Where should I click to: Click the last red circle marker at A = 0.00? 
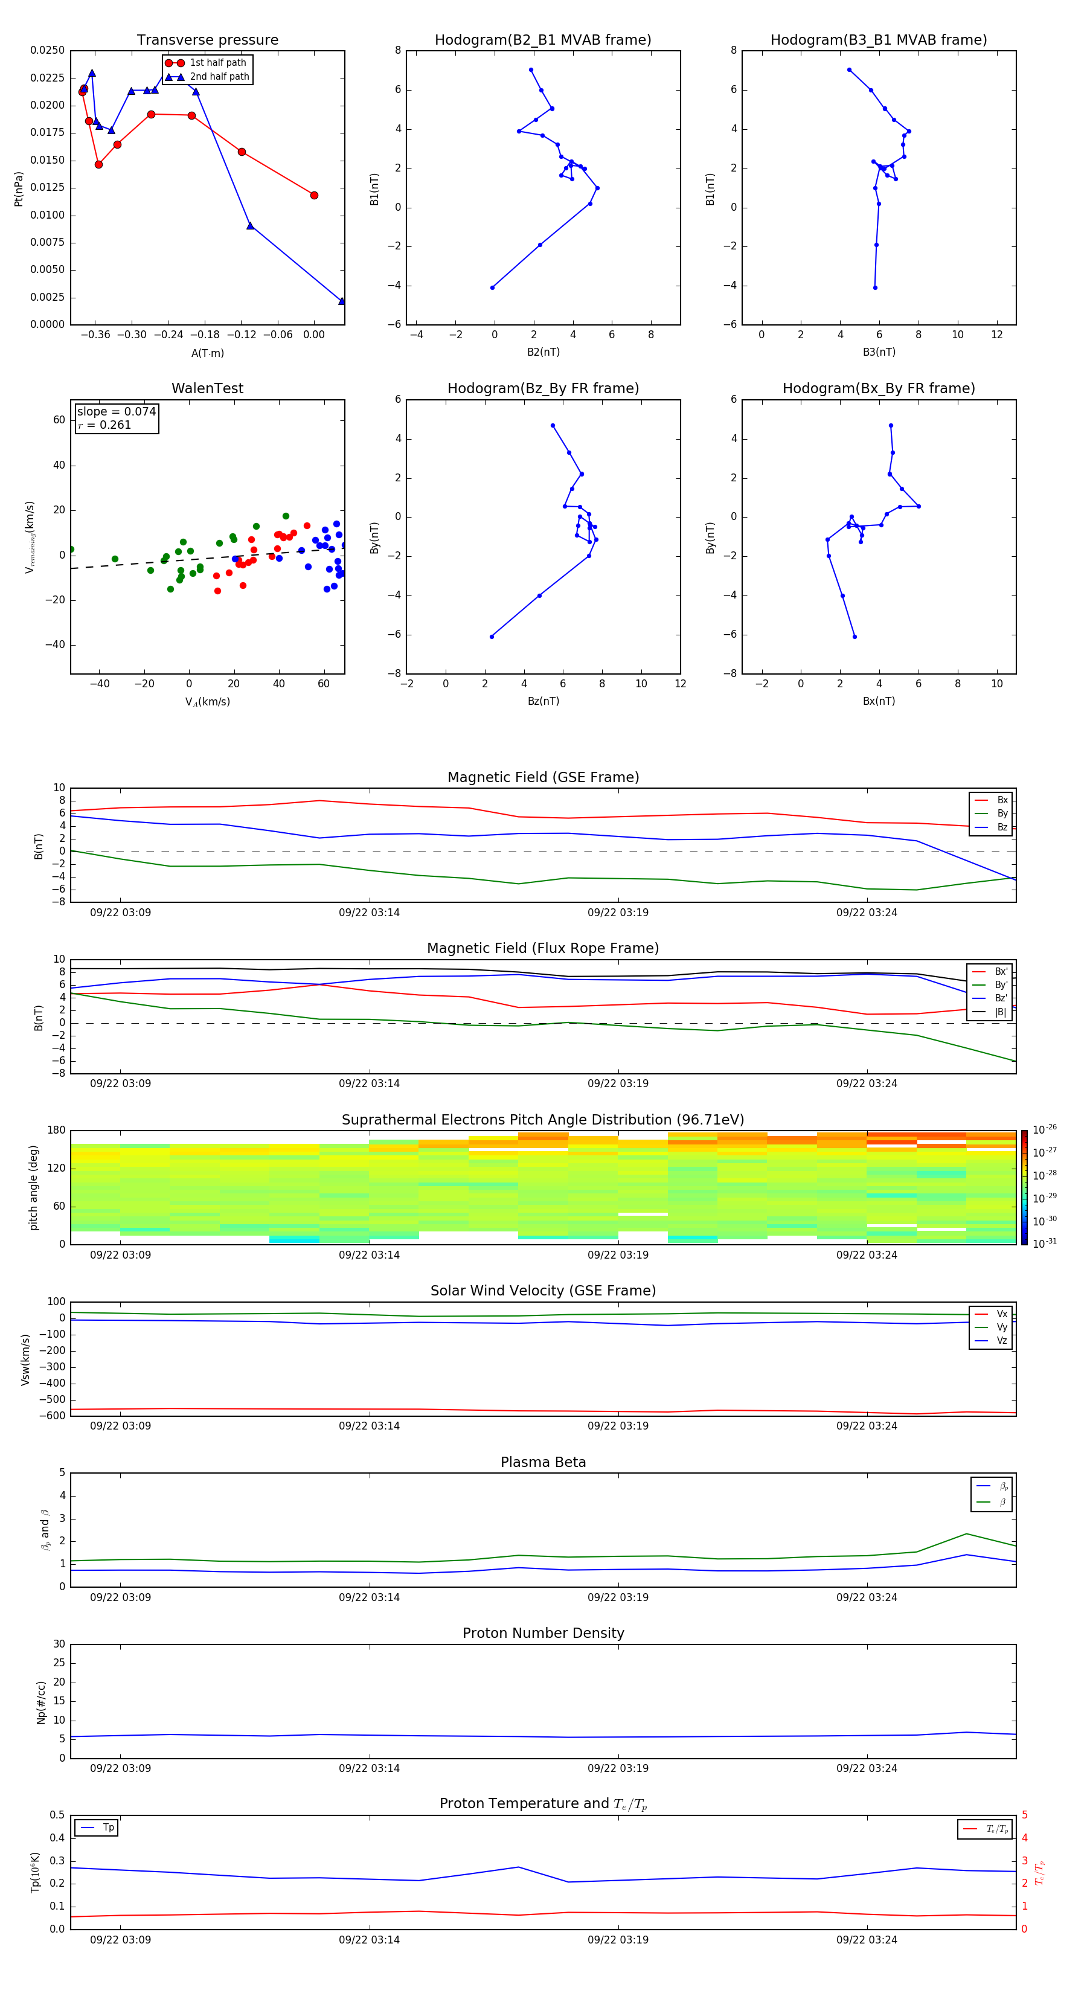click(314, 195)
